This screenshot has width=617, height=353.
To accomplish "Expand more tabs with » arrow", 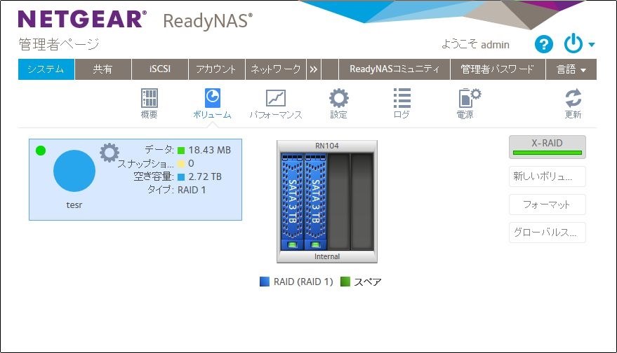I will pyautogui.click(x=314, y=69).
